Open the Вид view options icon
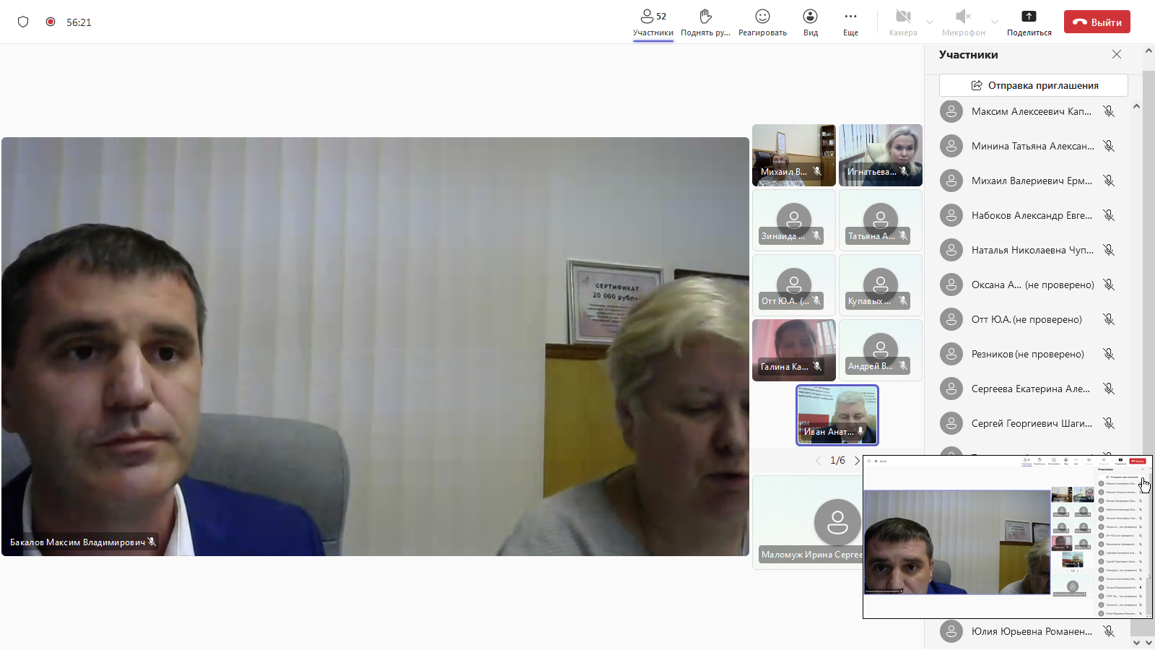 pyautogui.click(x=811, y=17)
